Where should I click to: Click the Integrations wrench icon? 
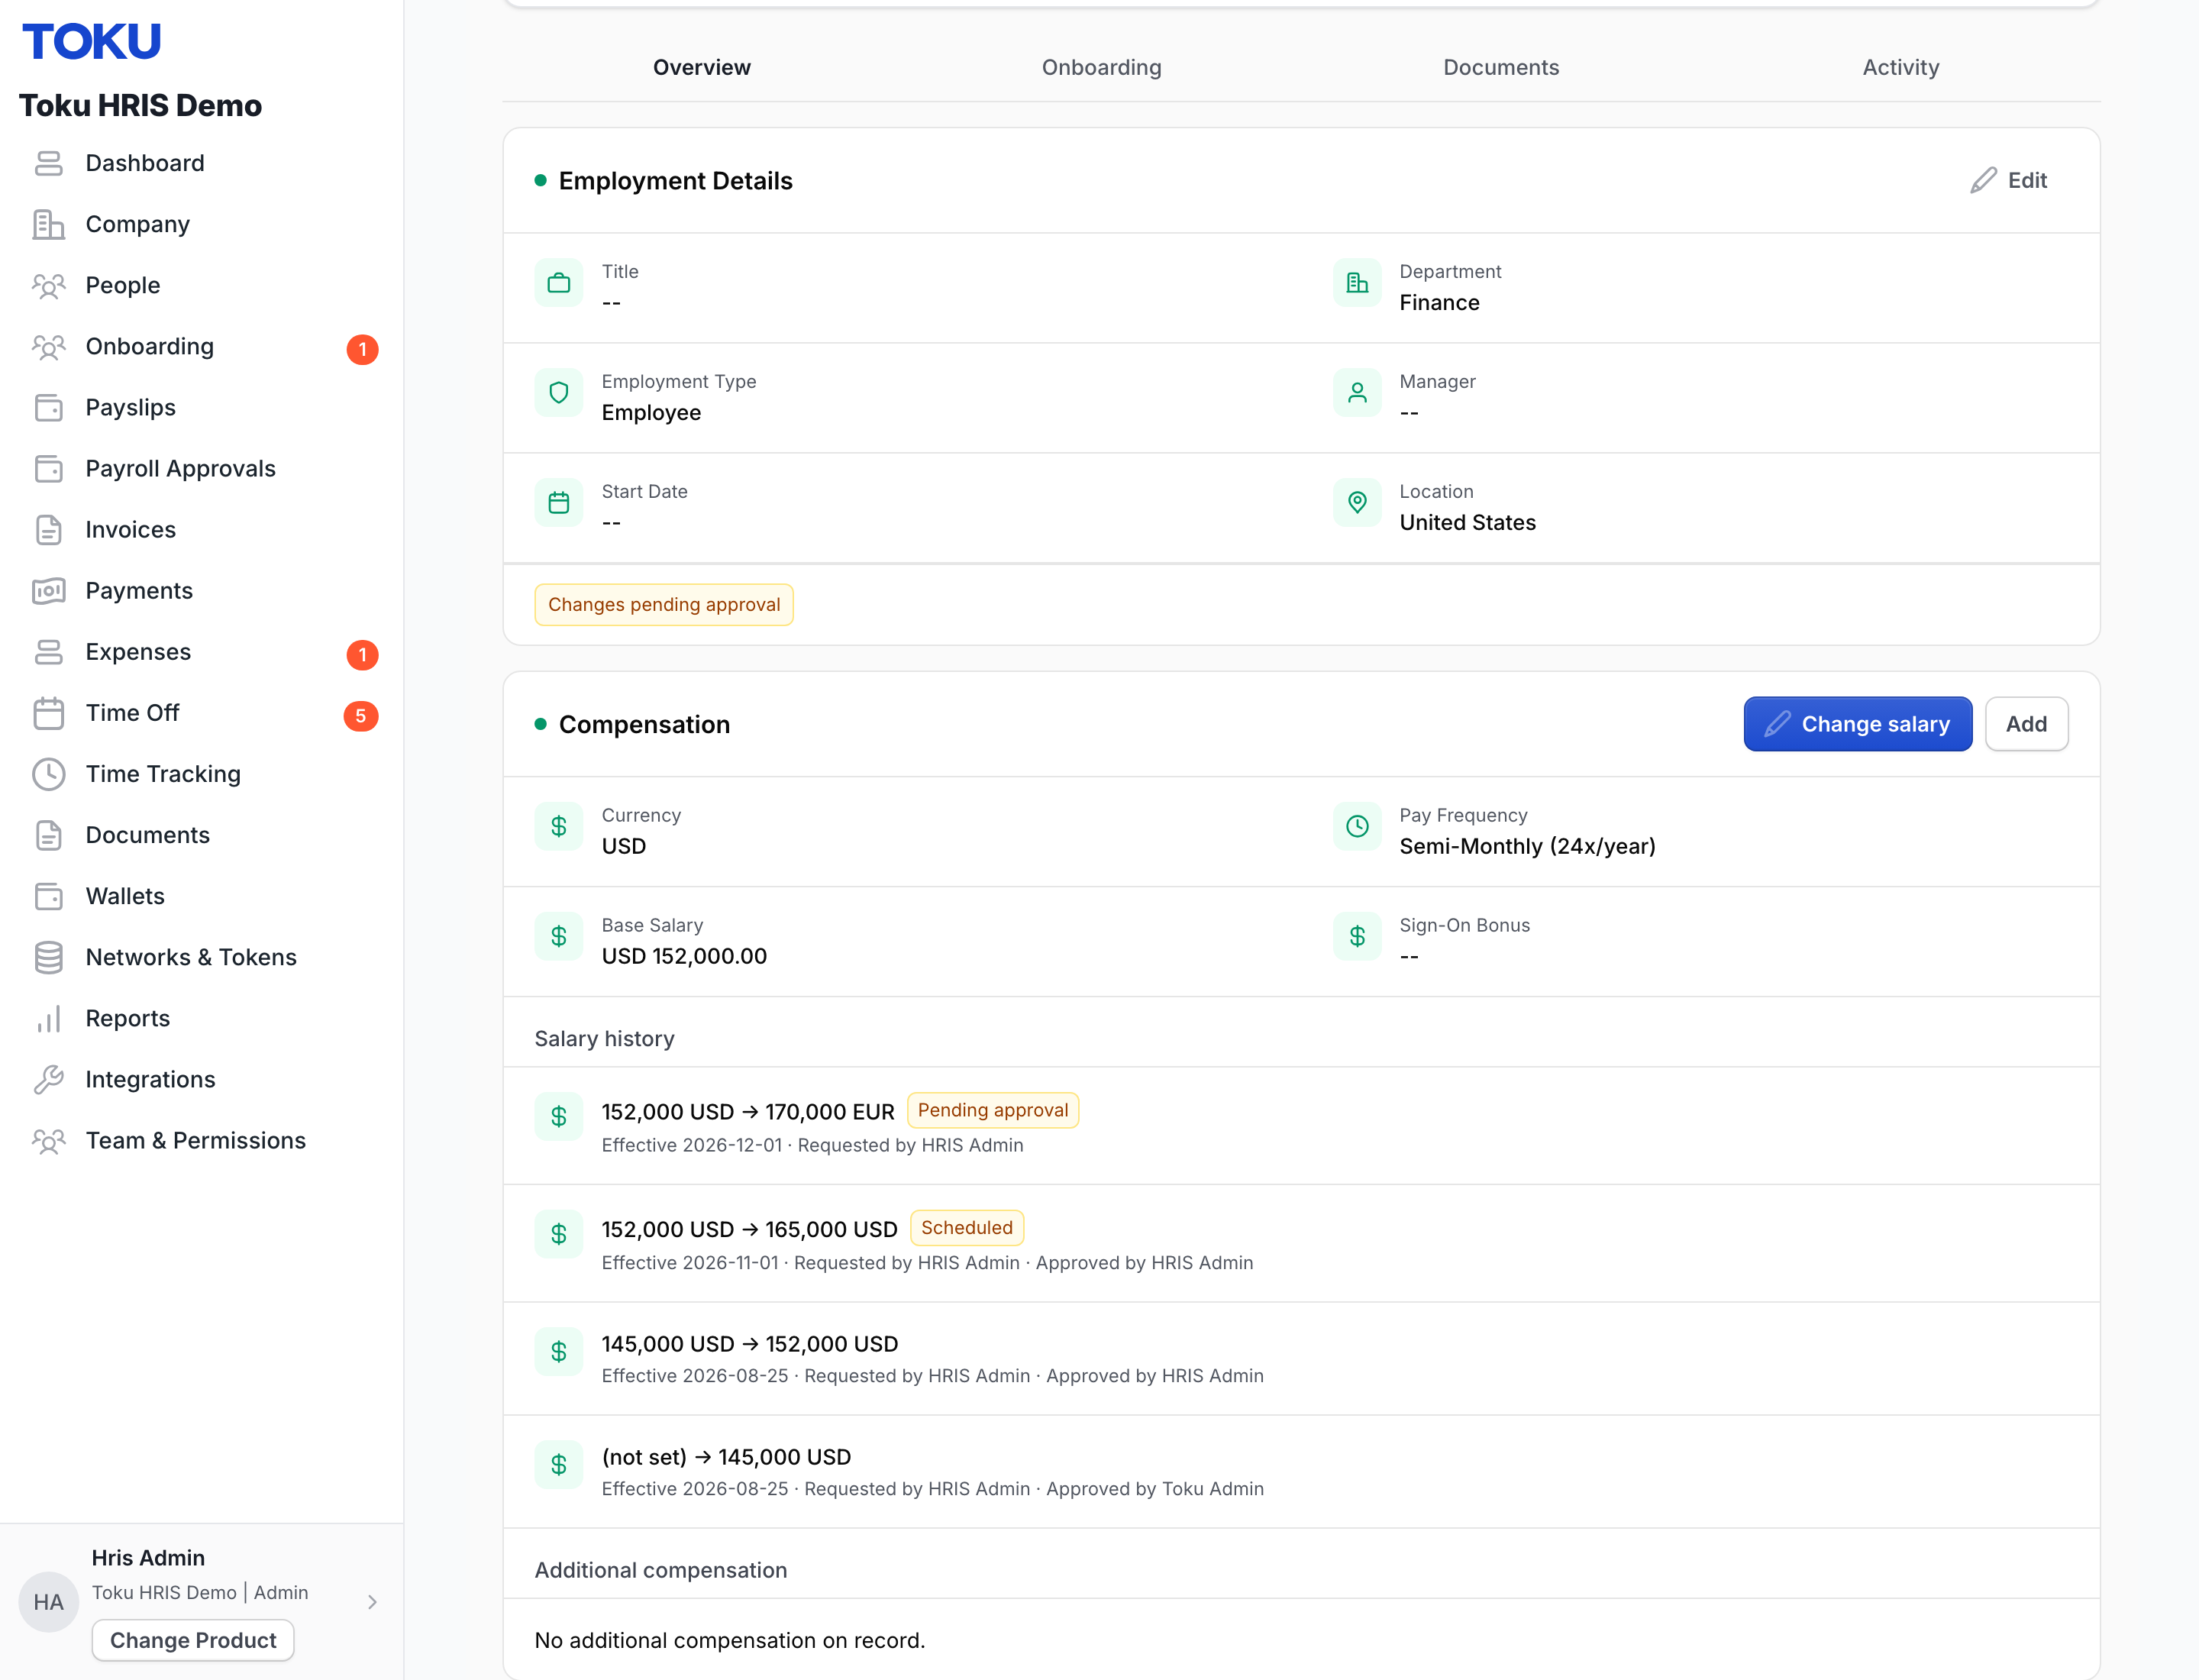click(x=48, y=1079)
